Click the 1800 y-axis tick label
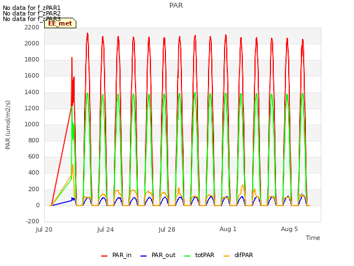This screenshot has height=266, width=354. [32, 60]
